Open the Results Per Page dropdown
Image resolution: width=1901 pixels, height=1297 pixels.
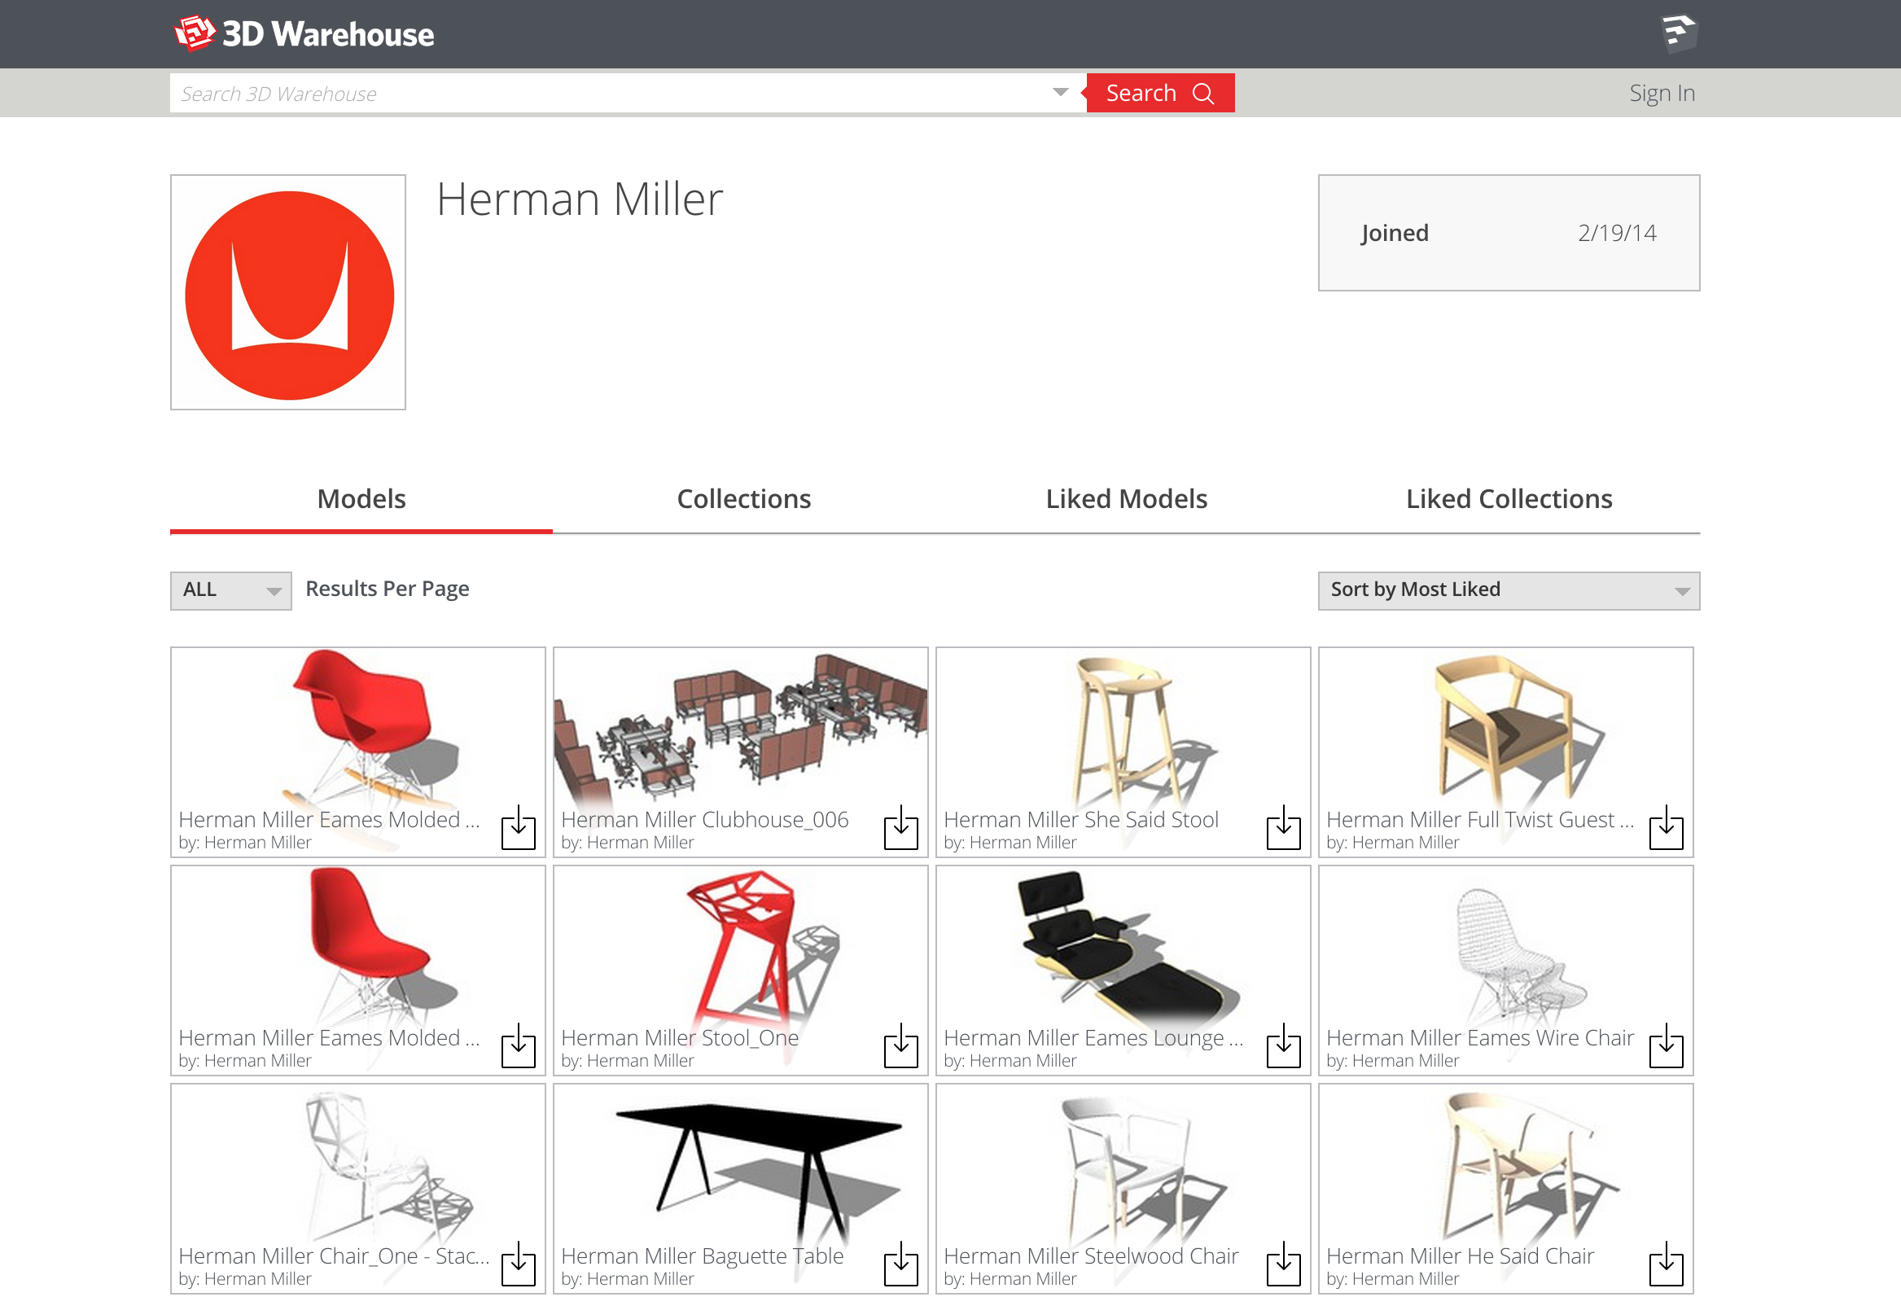[x=230, y=590]
